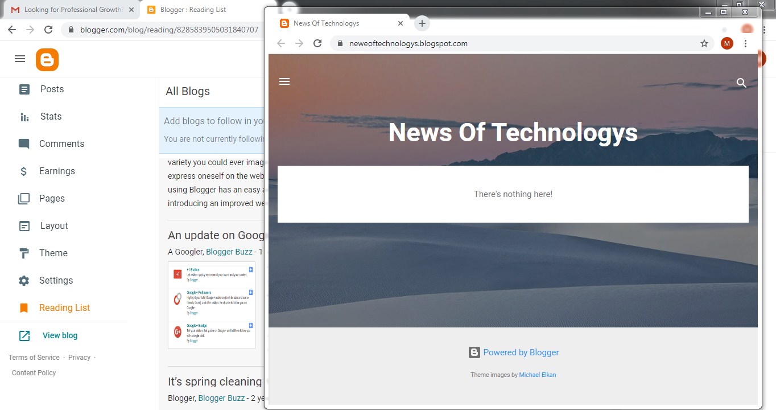Image resolution: width=776 pixels, height=410 pixels.
Task: Open the Chrome three-dot menu
Action: point(746,43)
